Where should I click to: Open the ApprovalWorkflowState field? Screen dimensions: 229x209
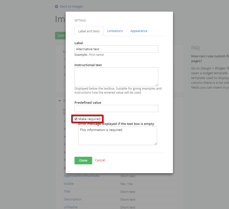tap(81, 176)
